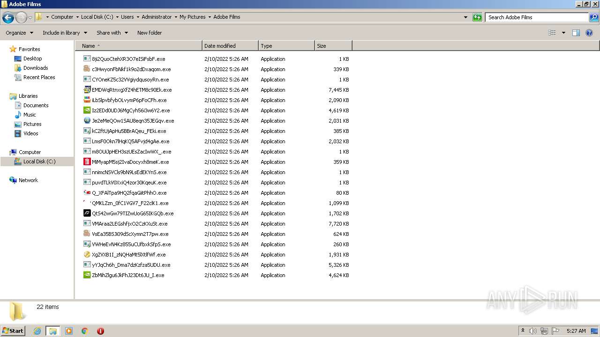Open the volume speaker tray icon

pyautogui.click(x=533, y=331)
